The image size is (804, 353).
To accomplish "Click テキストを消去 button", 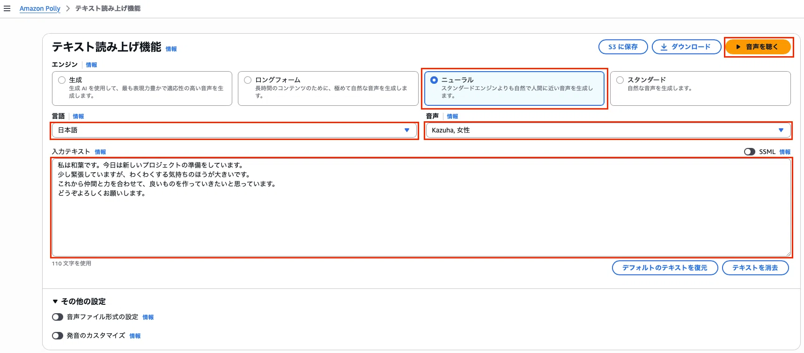I will [755, 268].
